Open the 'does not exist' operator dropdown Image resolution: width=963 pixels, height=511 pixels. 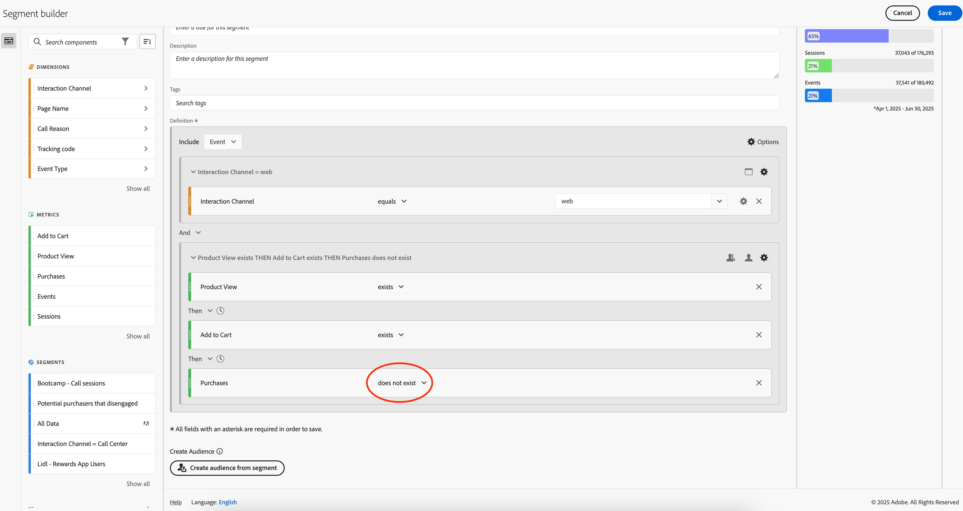click(402, 383)
